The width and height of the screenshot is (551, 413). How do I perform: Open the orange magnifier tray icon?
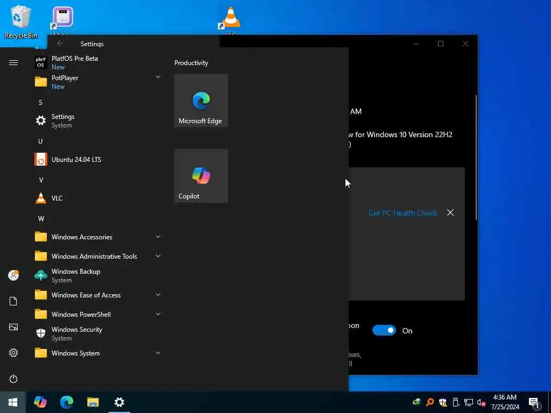point(430,402)
